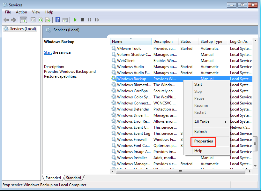This screenshot has height=191, width=261.
Task: Open the View menu
Action: coord(36,12)
